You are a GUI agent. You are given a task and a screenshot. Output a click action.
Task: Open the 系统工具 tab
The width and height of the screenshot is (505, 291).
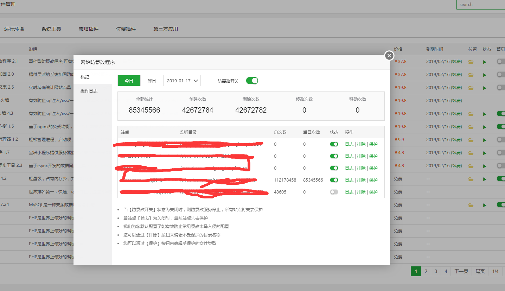tap(51, 29)
